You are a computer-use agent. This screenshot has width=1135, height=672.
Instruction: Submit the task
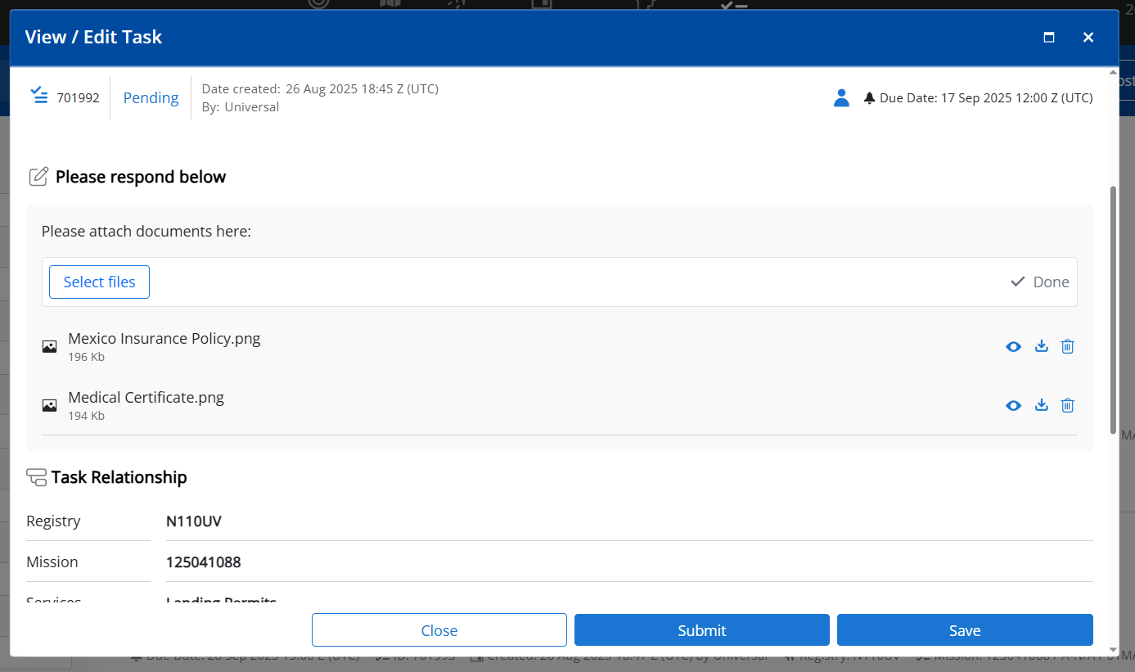click(702, 630)
